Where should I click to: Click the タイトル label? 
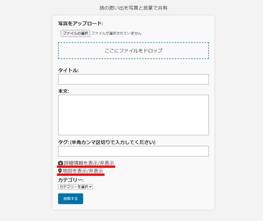point(68,70)
